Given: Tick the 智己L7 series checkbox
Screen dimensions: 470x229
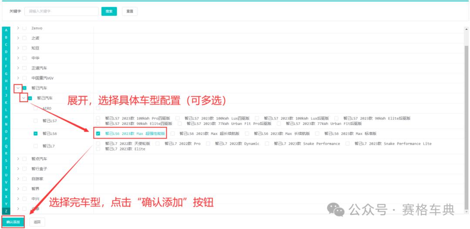Looking at the screenshot, I should click(x=36, y=146).
